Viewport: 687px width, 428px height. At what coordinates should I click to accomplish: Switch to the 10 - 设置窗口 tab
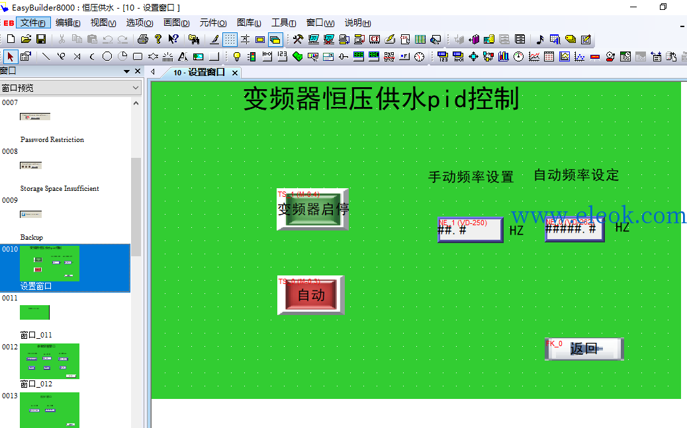(x=199, y=73)
